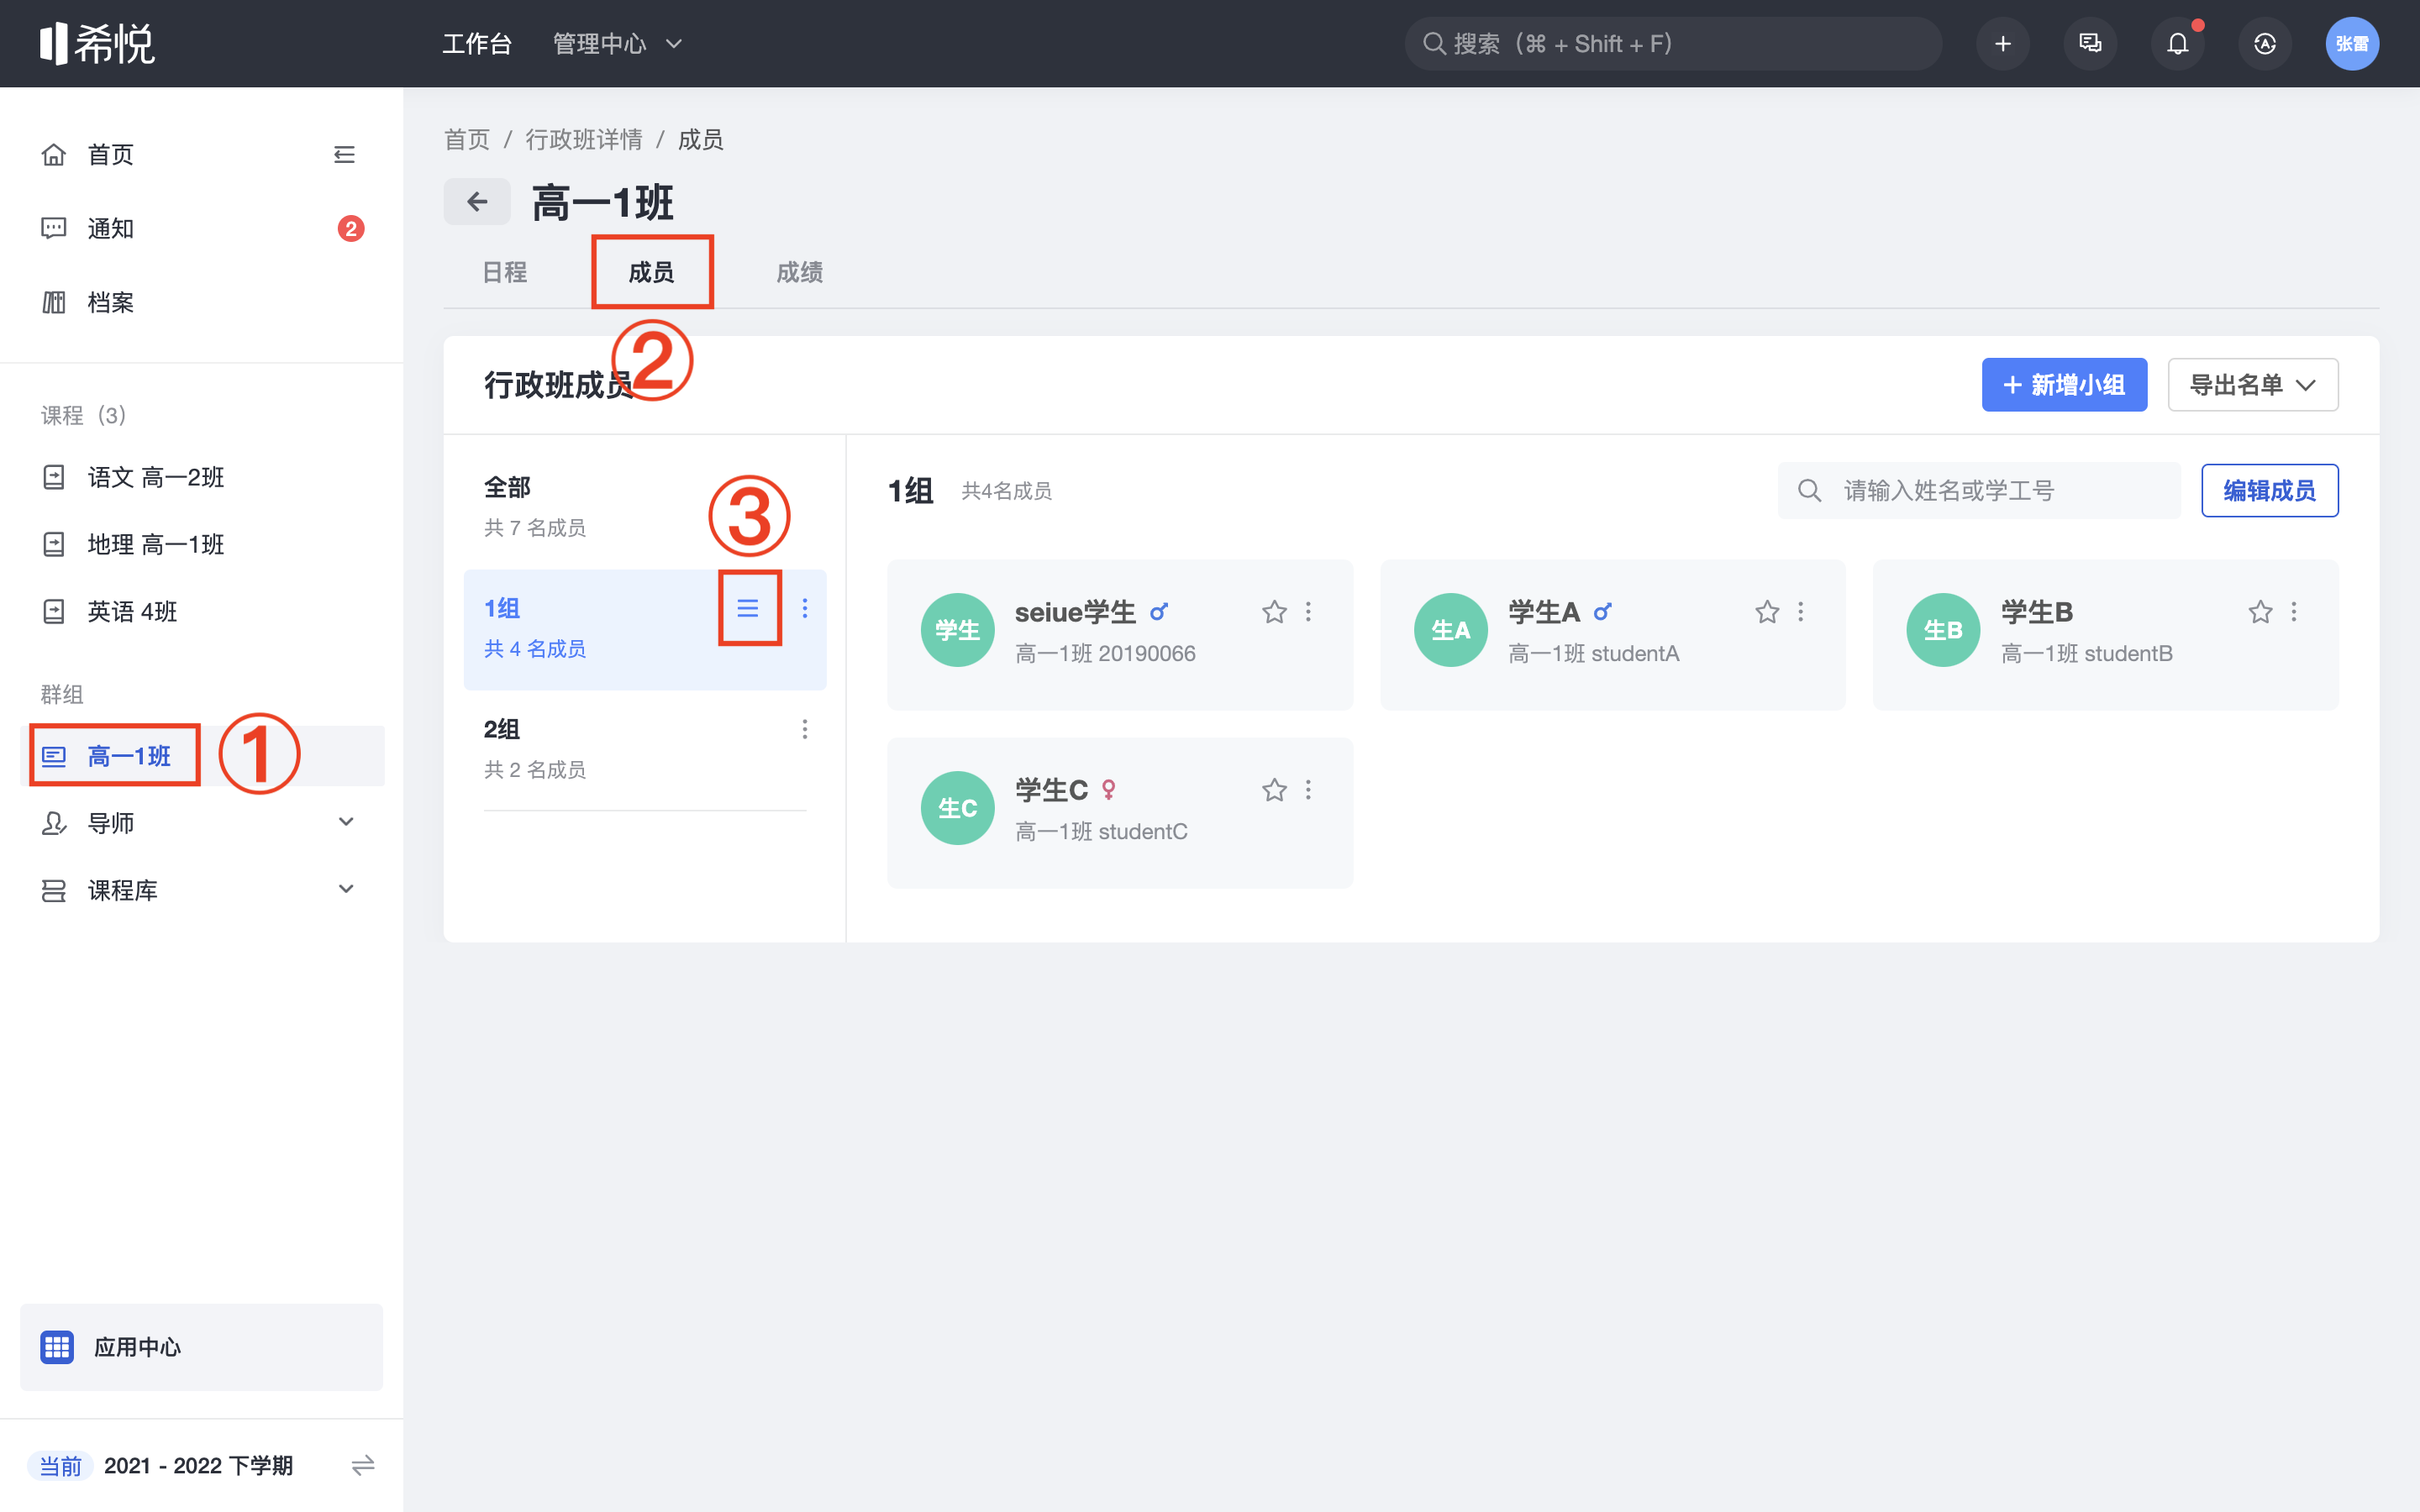The height and width of the screenshot is (1512, 2420).
Task: Open messages via the chat icon
Action: [2090, 43]
